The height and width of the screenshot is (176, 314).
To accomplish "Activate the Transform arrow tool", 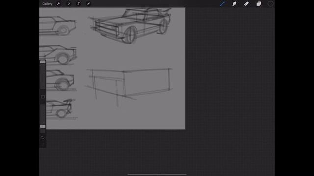I will [88, 4].
